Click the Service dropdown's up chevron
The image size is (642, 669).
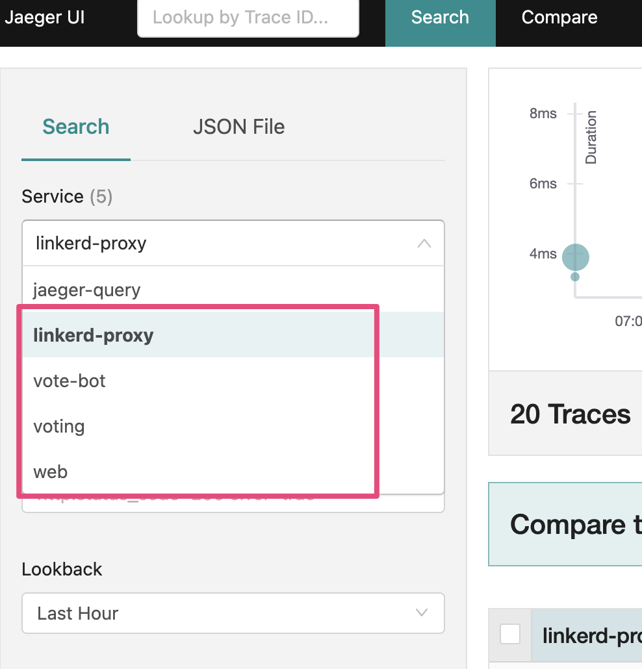coord(424,244)
